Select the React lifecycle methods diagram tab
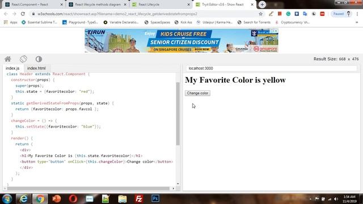Screen dimensions: 363x204 pyautogui.click(x=98, y=5)
